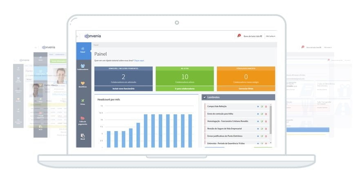Click 'Ir para colaboradores' button
The width and height of the screenshot is (364, 173).
184,89
